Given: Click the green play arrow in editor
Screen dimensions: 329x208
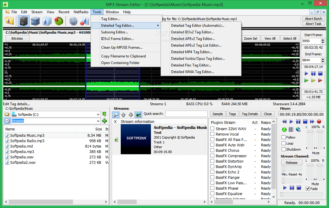Looking at the screenshot, I should tap(306, 80).
